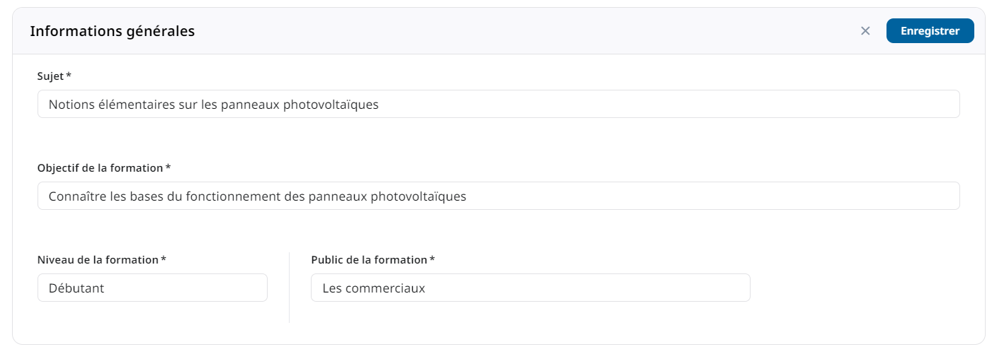Screen dimensions: 992x354
Task: Click the asterisk after Public de la formation
Action: [x=432, y=259]
